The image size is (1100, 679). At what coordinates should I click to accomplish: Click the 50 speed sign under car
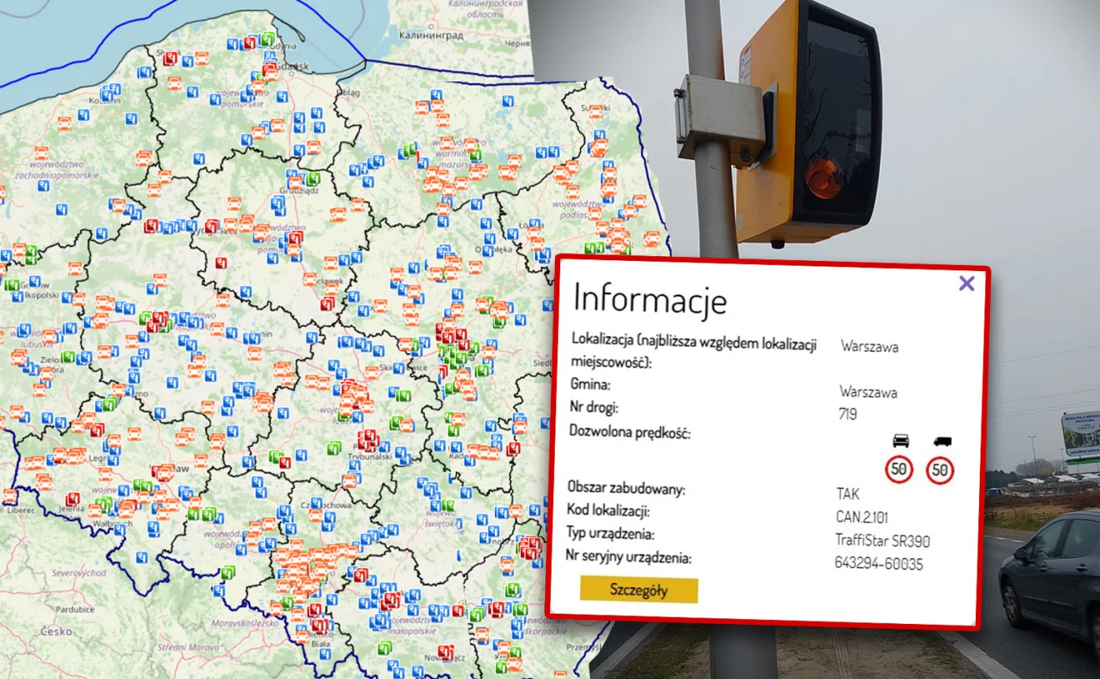click(x=900, y=471)
